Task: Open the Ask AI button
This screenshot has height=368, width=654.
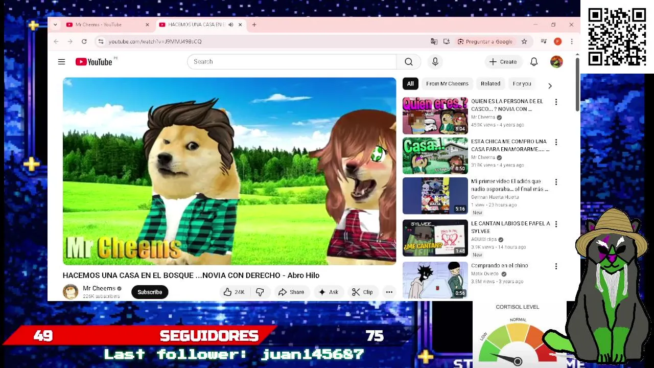Action: pos(328,292)
